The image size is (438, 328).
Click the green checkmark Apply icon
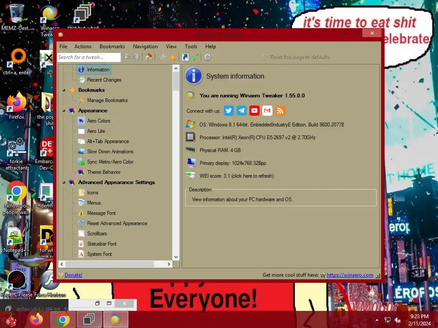(x=195, y=57)
